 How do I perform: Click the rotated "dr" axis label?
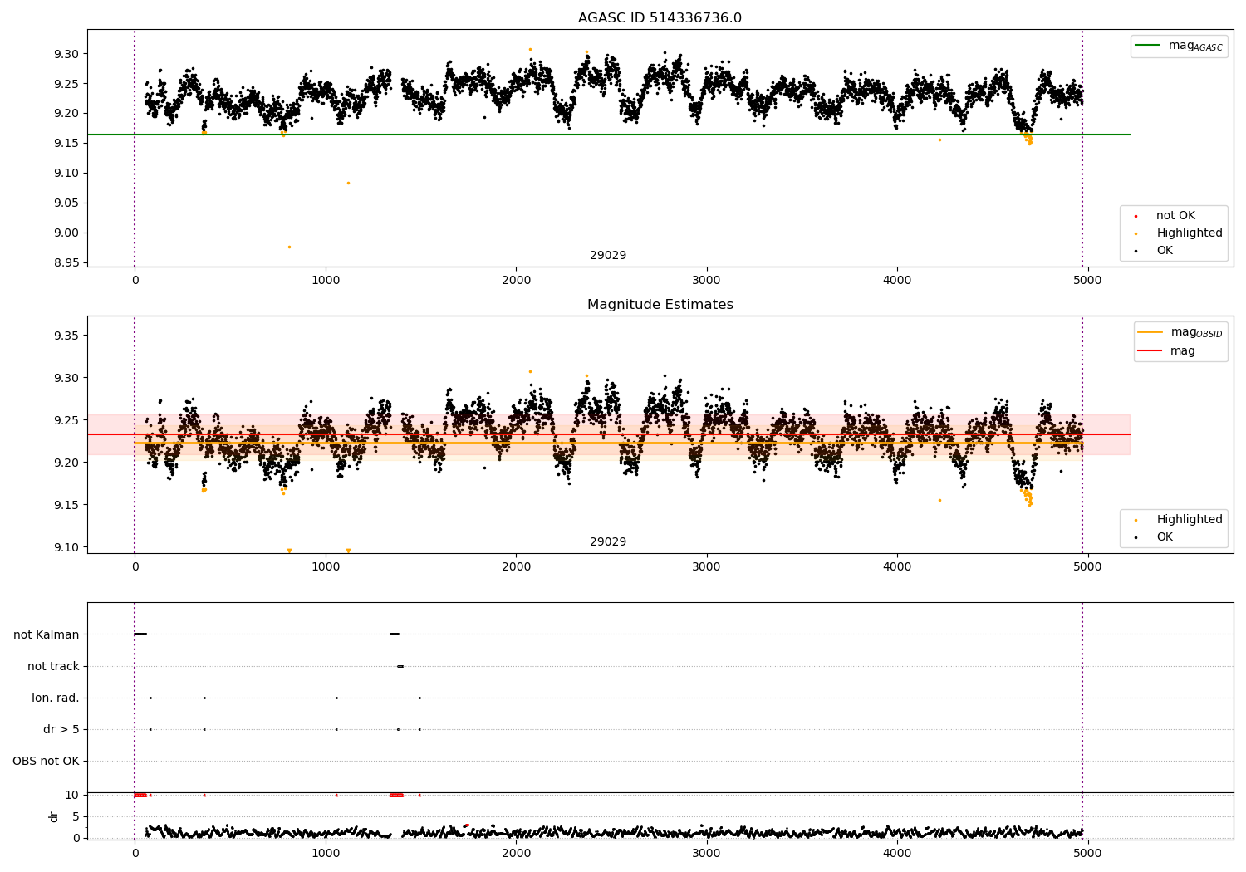tap(54, 816)
